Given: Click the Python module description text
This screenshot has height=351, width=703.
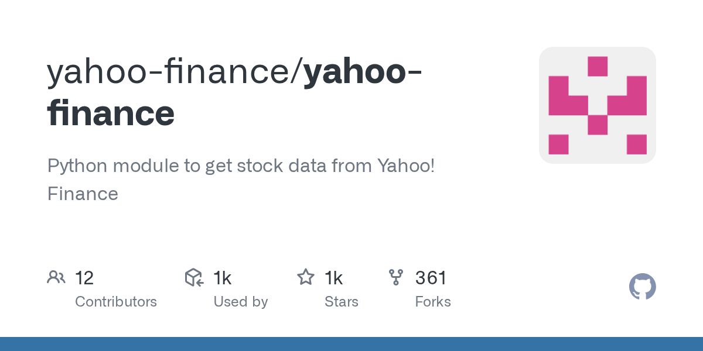Looking at the screenshot, I should click(x=241, y=166).
